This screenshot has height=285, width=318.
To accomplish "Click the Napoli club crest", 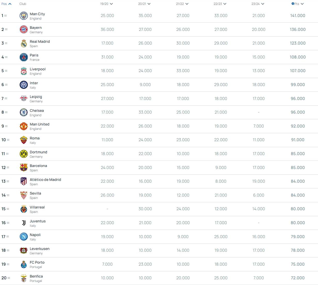I will 24,237.
